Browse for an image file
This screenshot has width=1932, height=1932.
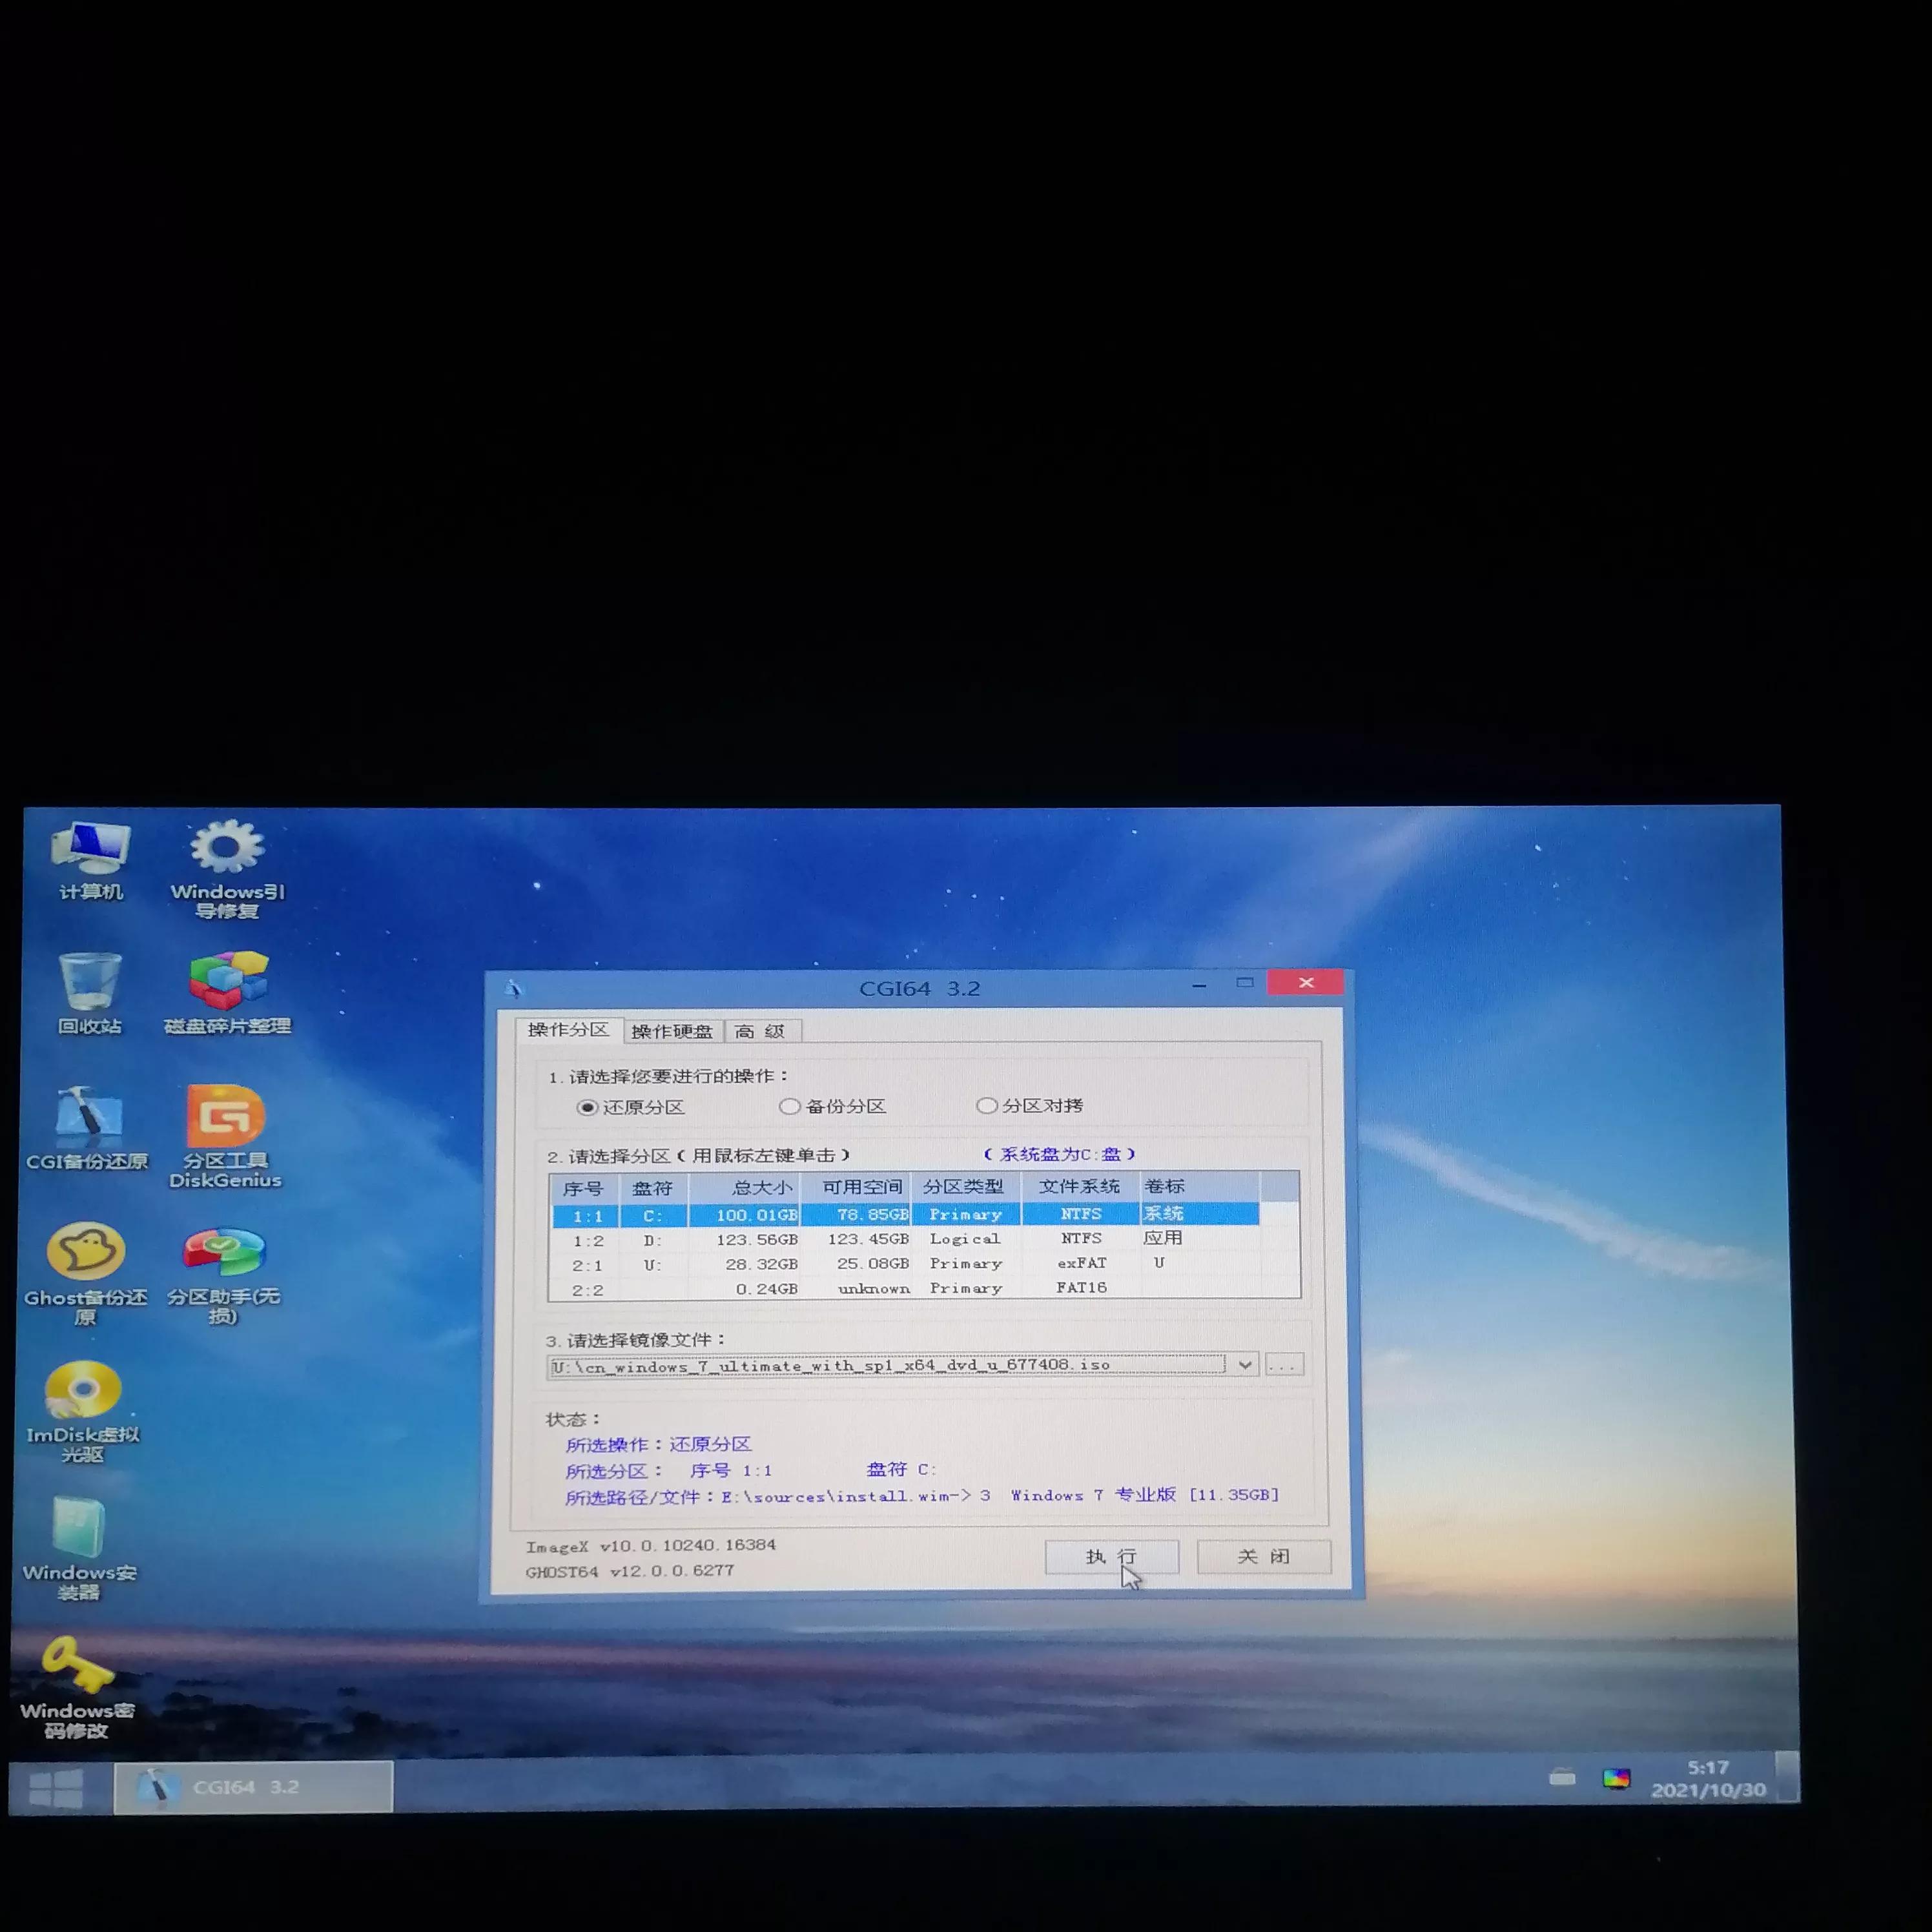pyautogui.click(x=1285, y=1365)
